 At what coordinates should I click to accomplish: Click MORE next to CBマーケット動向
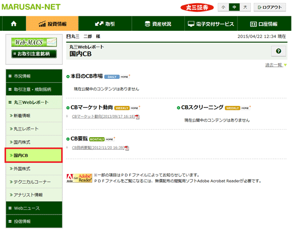(x=135, y=108)
